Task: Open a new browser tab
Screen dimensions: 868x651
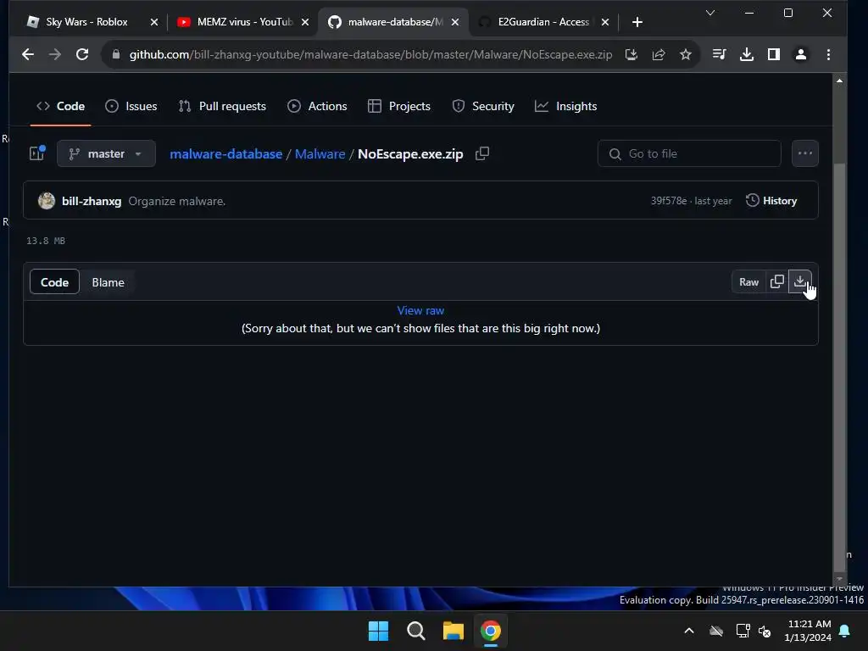Action: (637, 22)
